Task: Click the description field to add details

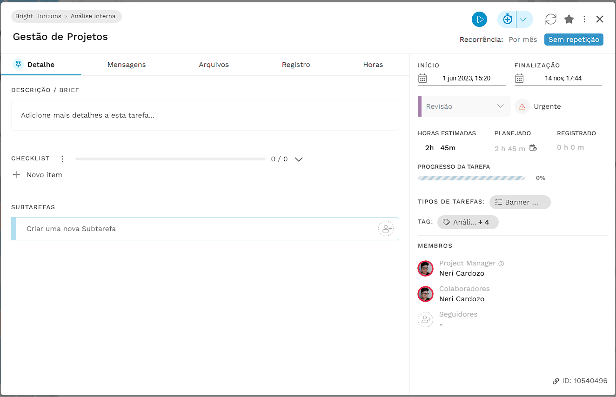Action: tap(205, 115)
